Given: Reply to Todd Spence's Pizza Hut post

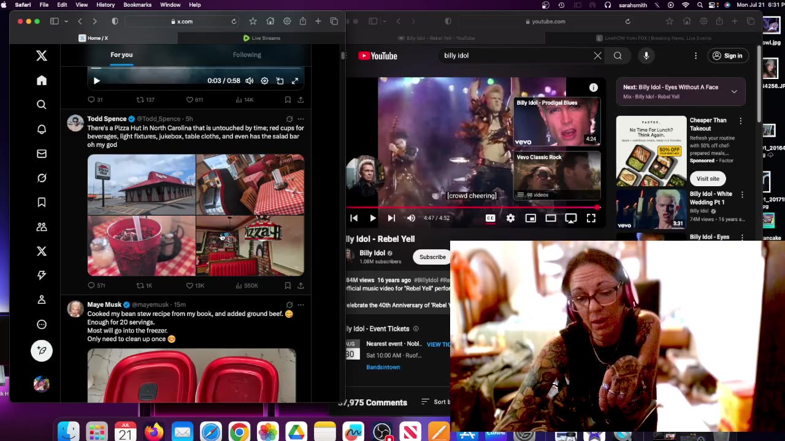Looking at the screenshot, I should [x=91, y=285].
